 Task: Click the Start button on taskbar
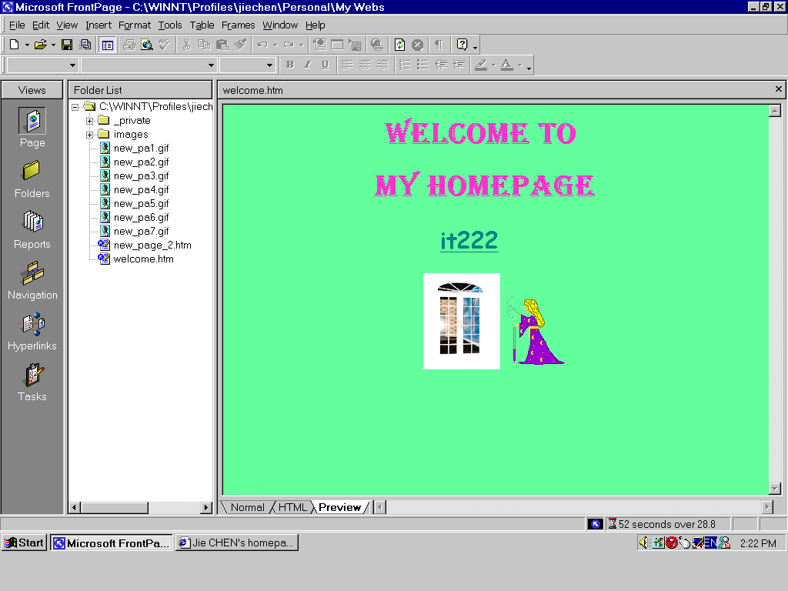click(24, 543)
